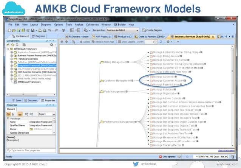Expand the ODE Business Scenarios tree node
241x168 pixels.
pyautogui.click(x=12, y=72)
